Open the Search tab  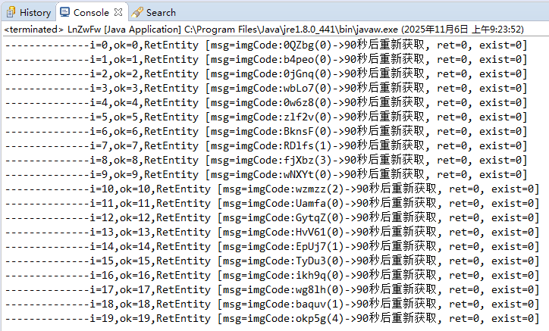click(x=153, y=13)
